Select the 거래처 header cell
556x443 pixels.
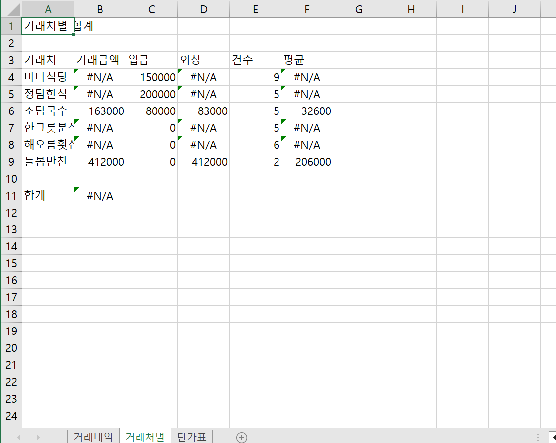tap(48, 60)
